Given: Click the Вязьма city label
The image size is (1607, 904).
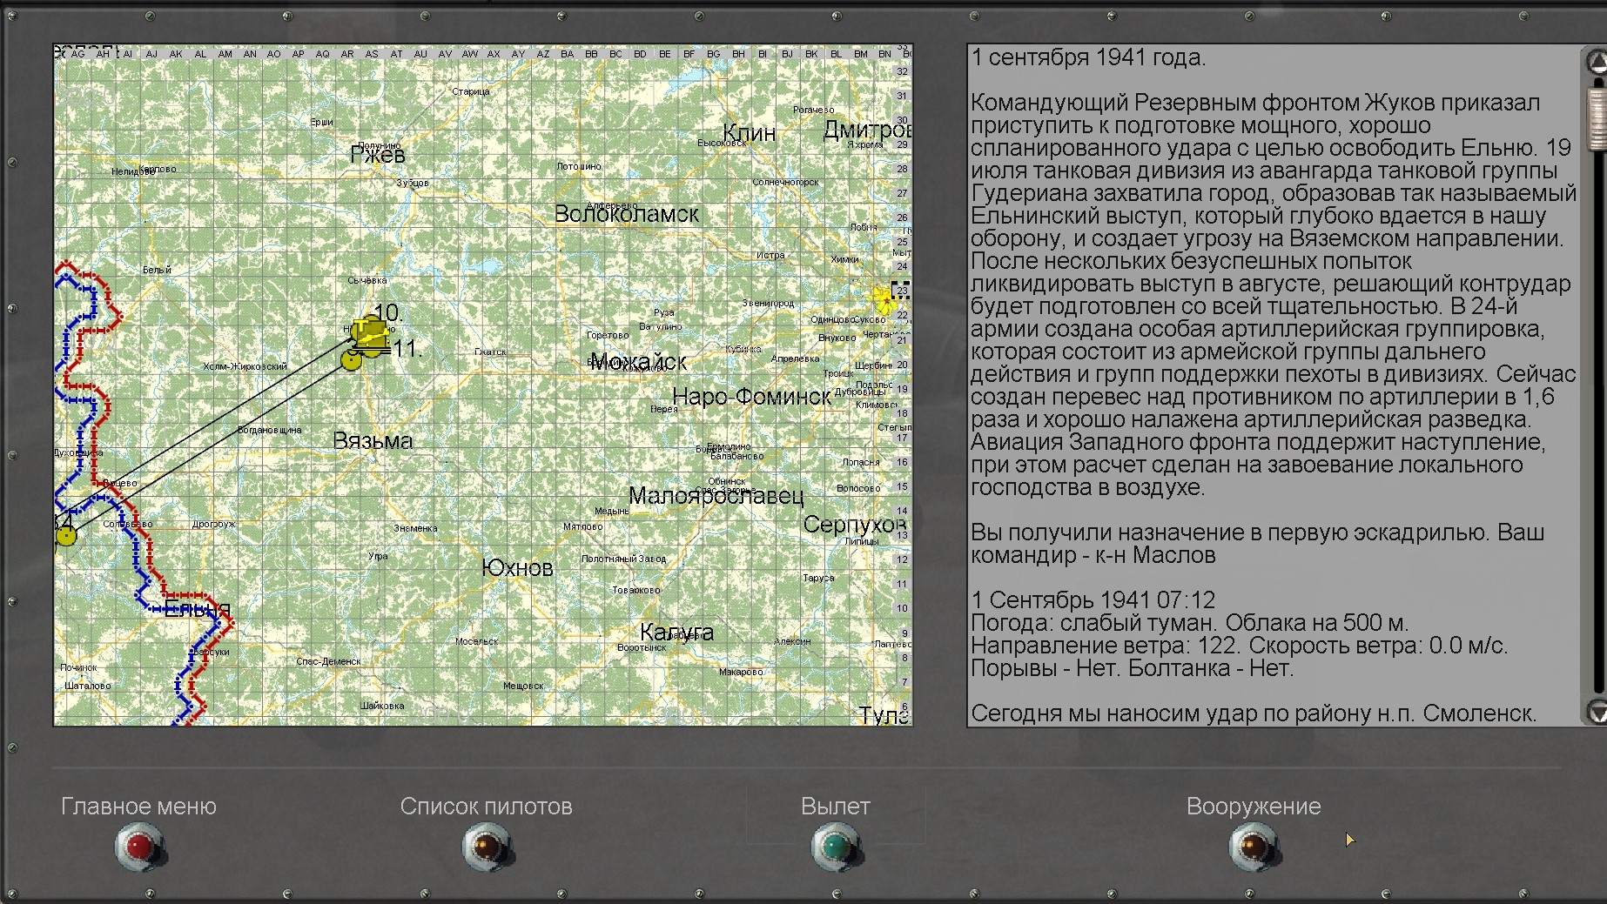Looking at the screenshot, I should (373, 441).
